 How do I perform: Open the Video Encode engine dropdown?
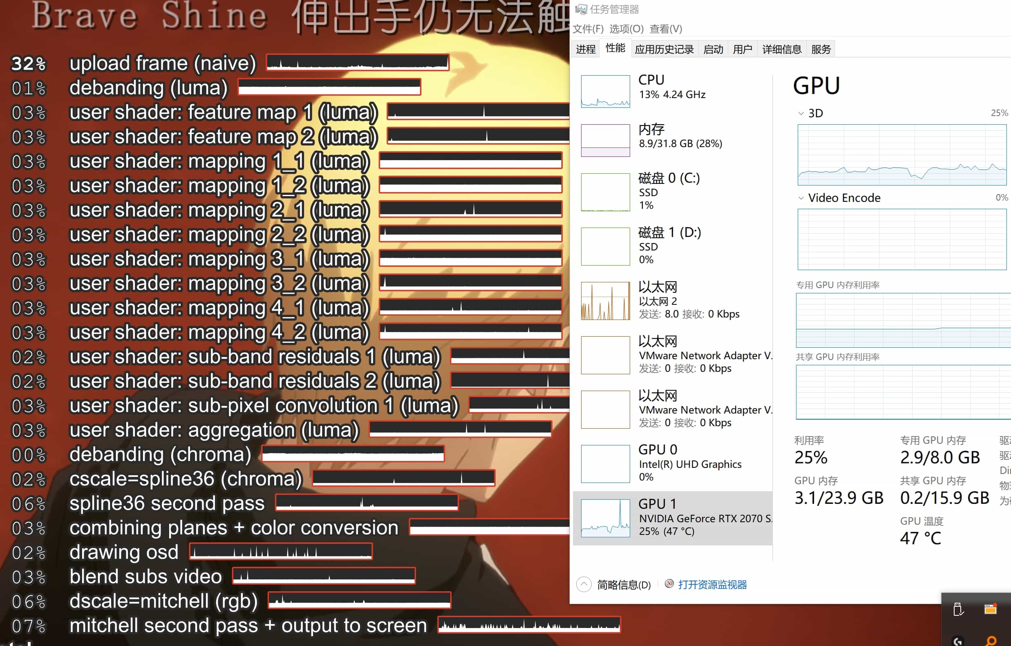click(x=801, y=198)
